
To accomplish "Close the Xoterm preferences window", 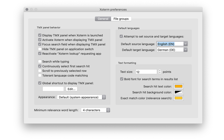I will pyautogui.click(x=27, y=10).
